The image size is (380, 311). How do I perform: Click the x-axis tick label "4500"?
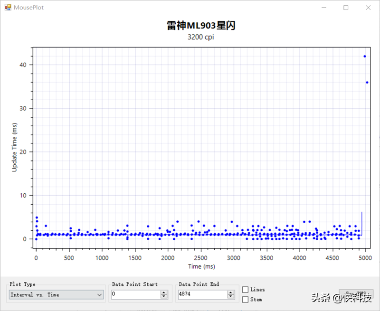tap(332, 258)
